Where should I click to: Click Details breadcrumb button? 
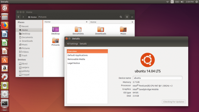pyautogui.click(x=83, y=44)
